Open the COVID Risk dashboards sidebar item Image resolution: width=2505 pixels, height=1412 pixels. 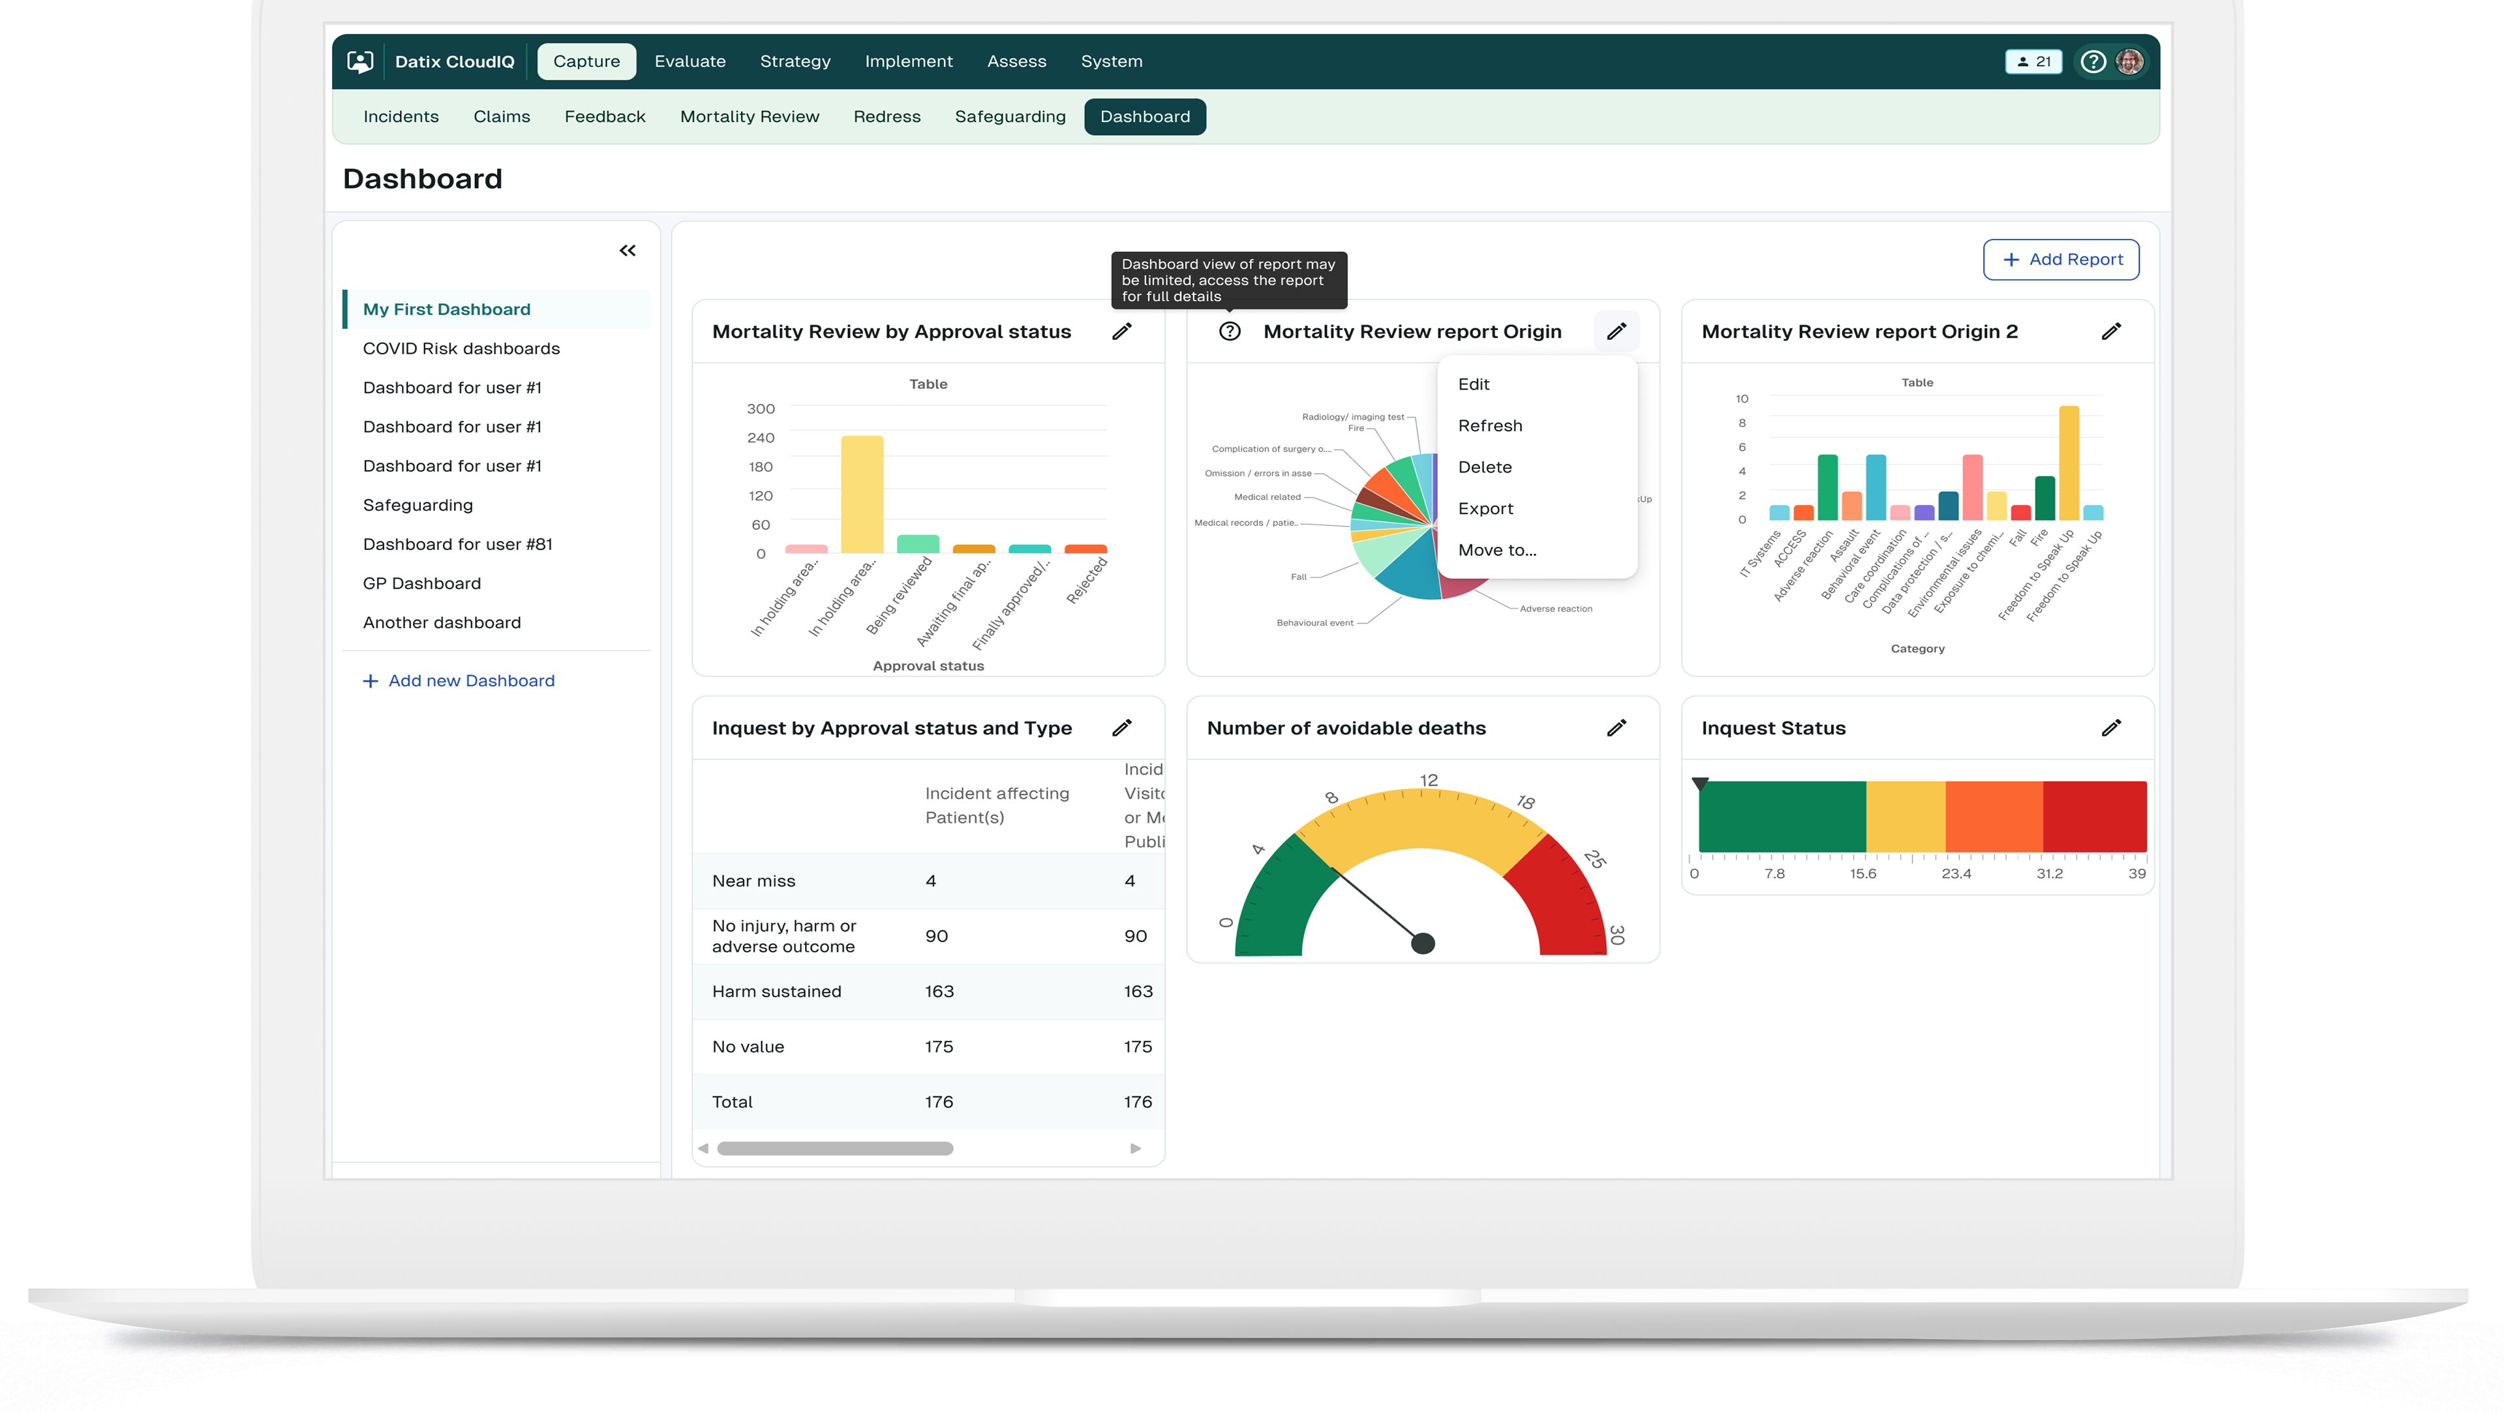click(461, 348)
